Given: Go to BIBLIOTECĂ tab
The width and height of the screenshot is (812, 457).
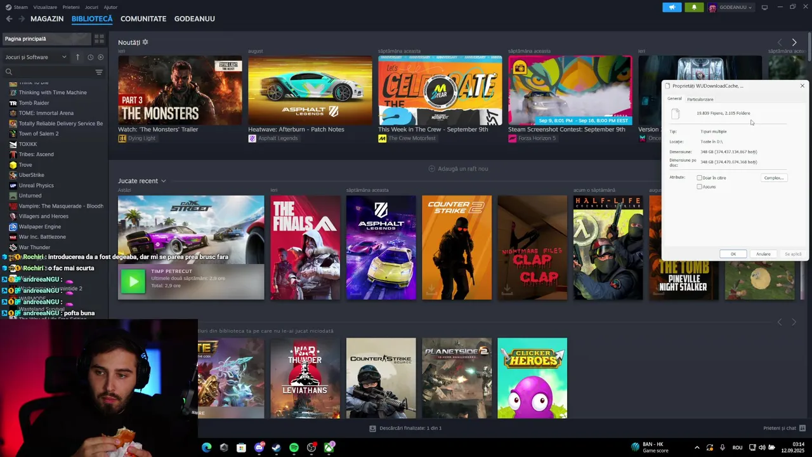Looking at the screenshot, I should point(92,19).
